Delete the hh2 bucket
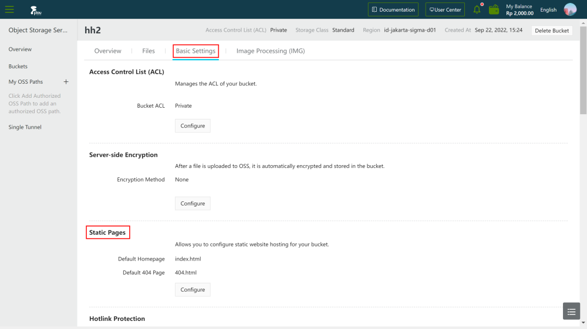 (552, 30)
